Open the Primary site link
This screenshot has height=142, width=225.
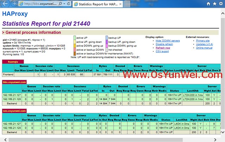click(203, 41)
